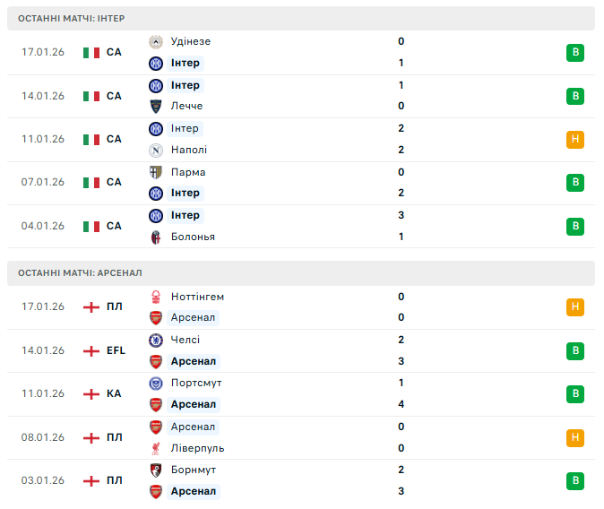Click the Nottingham Forest crest icon

pyautogui.click(x=156, y=297)
